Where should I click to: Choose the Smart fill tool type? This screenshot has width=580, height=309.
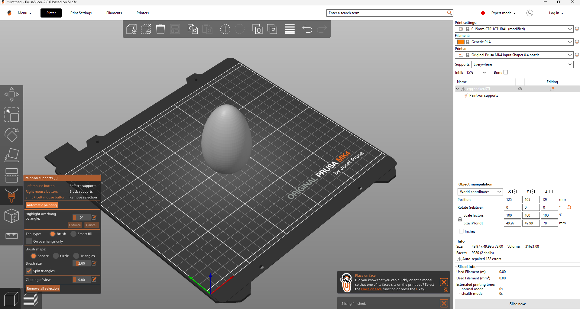point(73,234)
